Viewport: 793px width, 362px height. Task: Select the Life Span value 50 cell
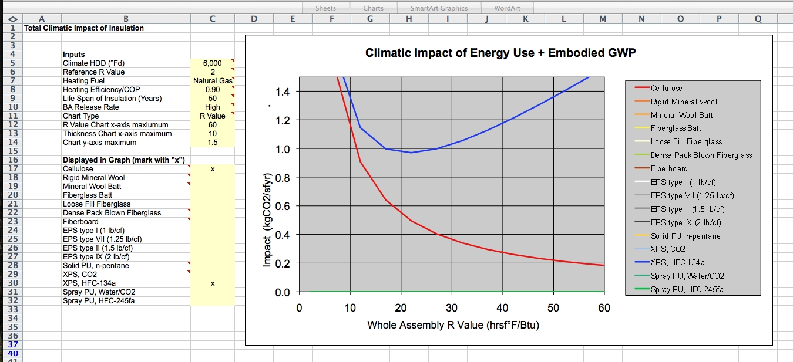213,99
